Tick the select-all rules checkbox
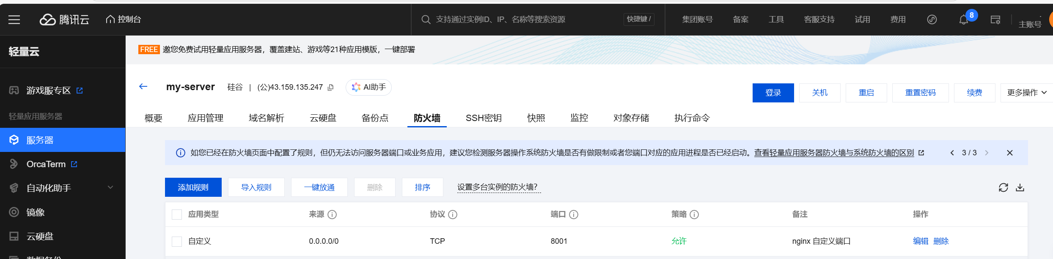 pos(177,215)
